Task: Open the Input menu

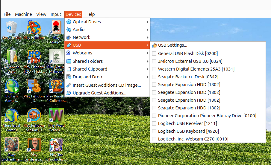Action: coord(56,14)
